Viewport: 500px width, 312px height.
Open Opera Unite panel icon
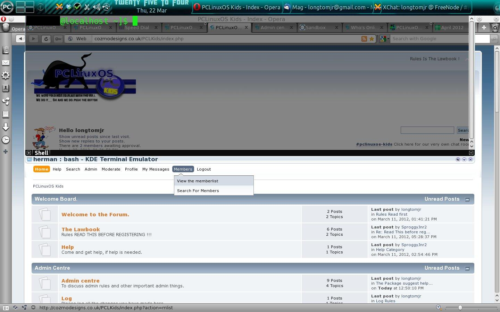6,101
